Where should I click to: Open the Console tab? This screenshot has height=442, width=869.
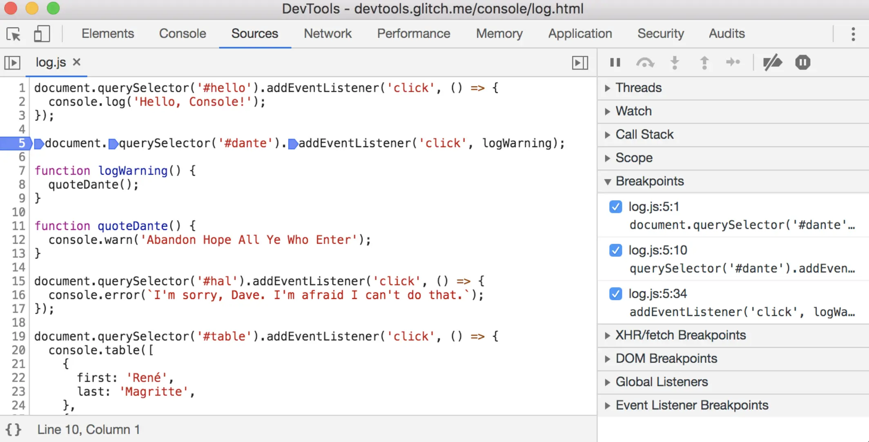pos(183,33)
